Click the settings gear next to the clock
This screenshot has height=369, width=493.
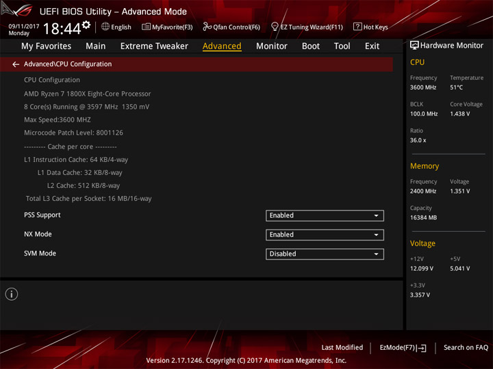[86, 25]
